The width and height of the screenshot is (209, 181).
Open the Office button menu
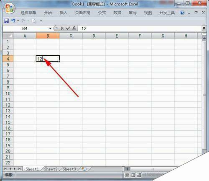[9, 8]
